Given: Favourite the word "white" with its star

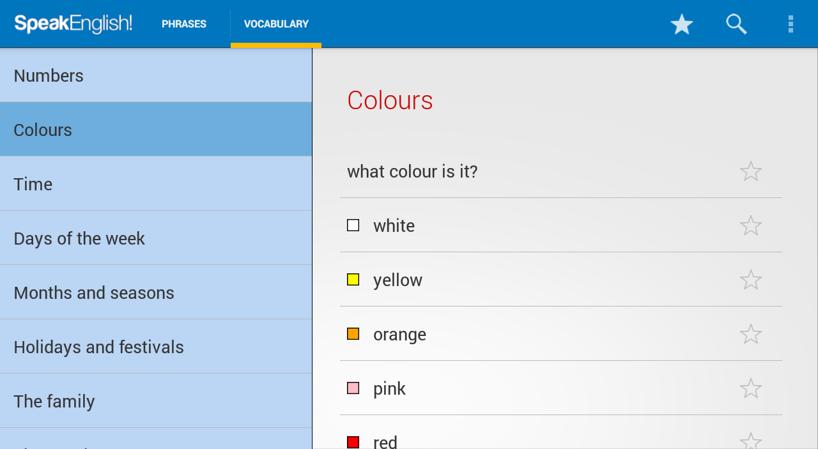Looking at the screenshot, I should [x=750, y=225].
